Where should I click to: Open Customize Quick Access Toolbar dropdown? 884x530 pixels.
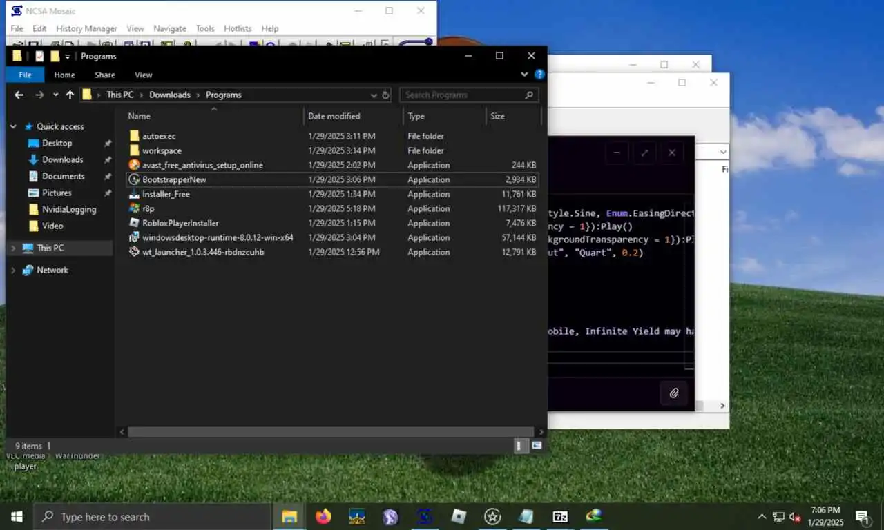[67, 57]
